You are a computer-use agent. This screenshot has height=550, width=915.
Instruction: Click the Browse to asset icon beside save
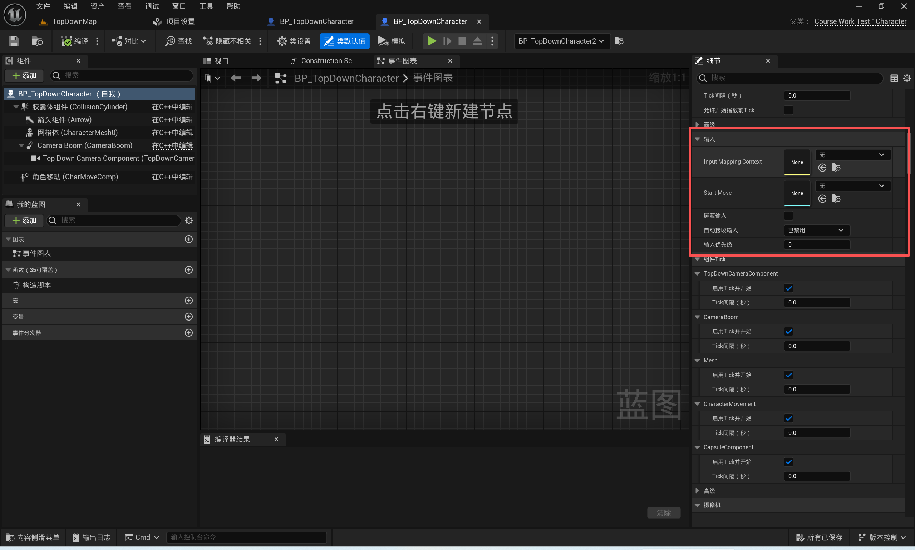(x=37, y=41)
